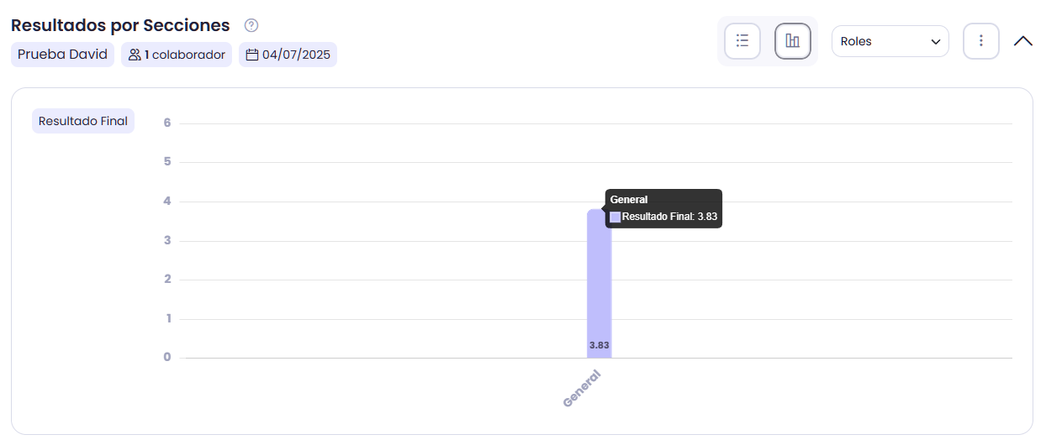Switch to list view
The width and height of the screenshot is (1046, 440).
[x=742, y=41]
